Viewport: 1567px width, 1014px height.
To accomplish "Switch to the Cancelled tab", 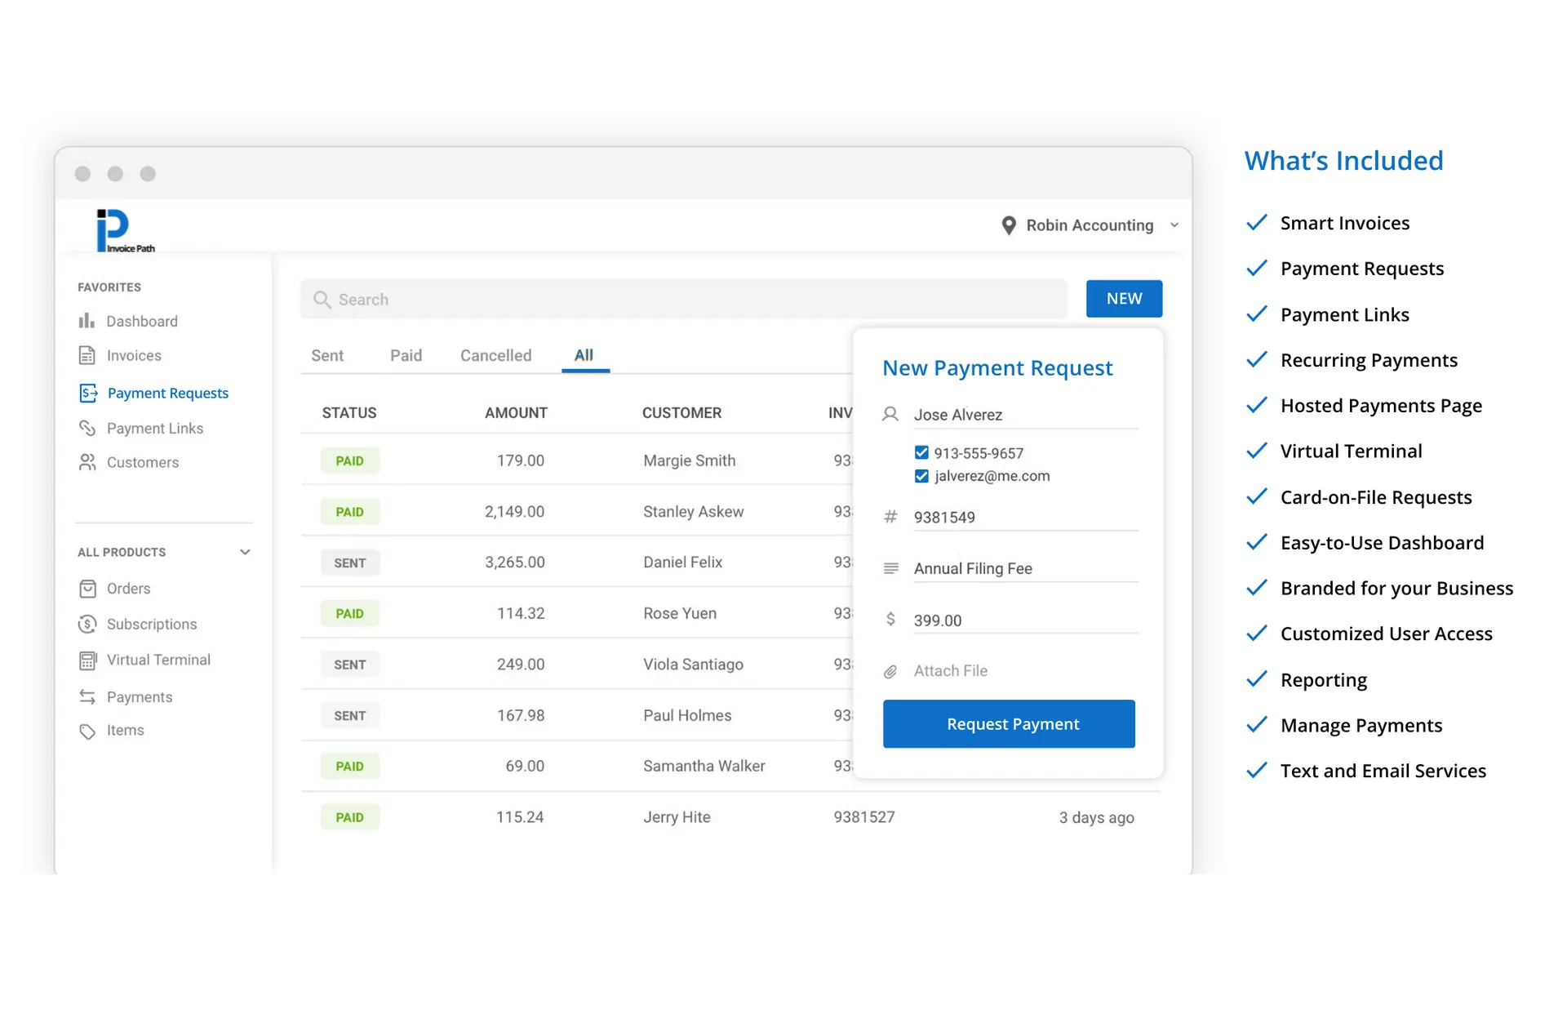I will point(495,355).
